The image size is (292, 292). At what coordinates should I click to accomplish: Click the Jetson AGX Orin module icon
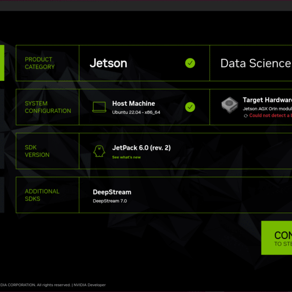coord(230,105)
